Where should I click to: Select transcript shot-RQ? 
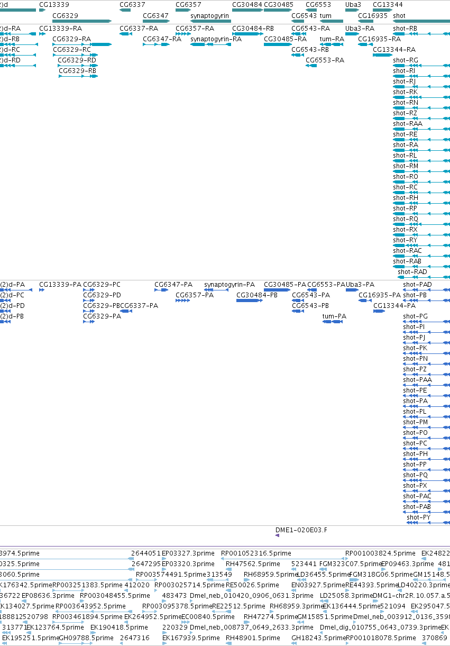pyautogui.click(x=406, y=219)
